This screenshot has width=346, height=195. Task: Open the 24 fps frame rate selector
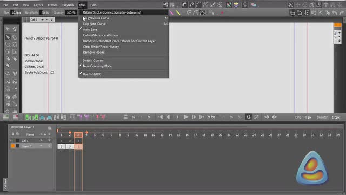pyautogui.click(x=211, y=117)
